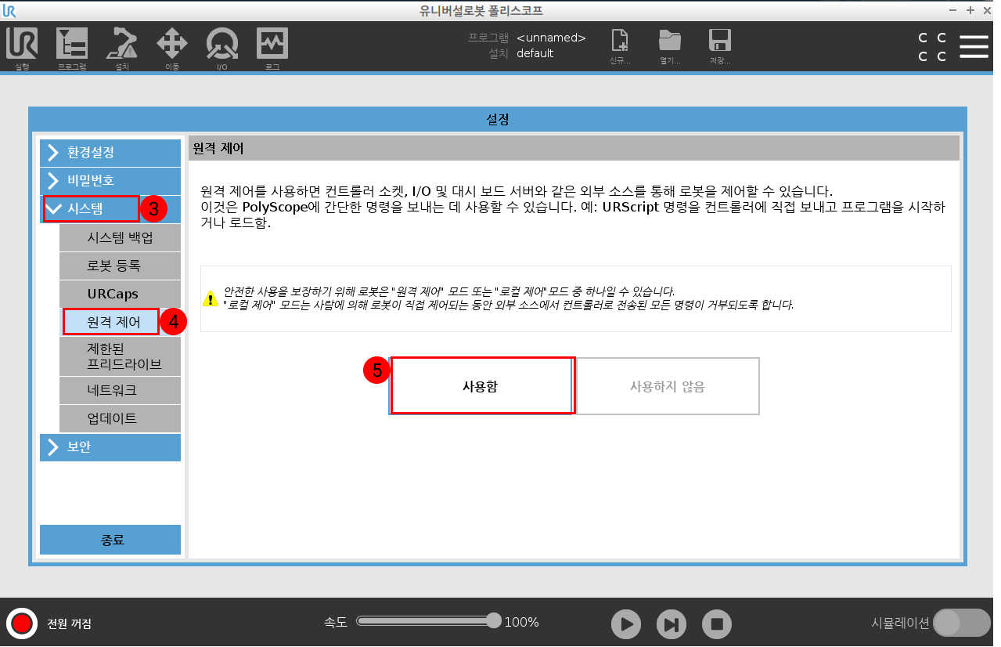Click the 종료 exit button
Viewport: 1001px width, 647px height.
tap(110, 540)
